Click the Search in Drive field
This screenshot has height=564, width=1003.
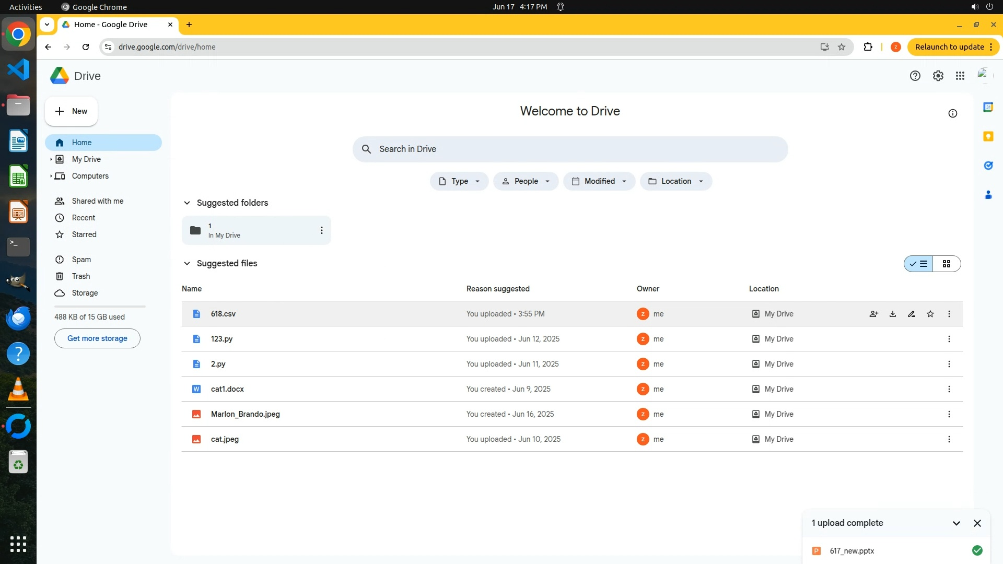[x=569, y=149]
